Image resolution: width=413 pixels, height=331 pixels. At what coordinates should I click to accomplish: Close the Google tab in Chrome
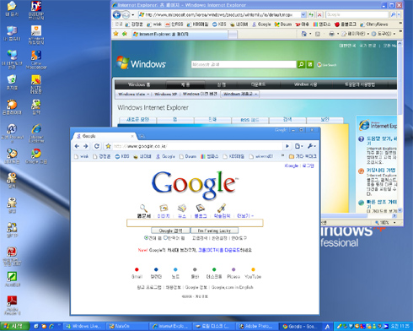[132, 136]
